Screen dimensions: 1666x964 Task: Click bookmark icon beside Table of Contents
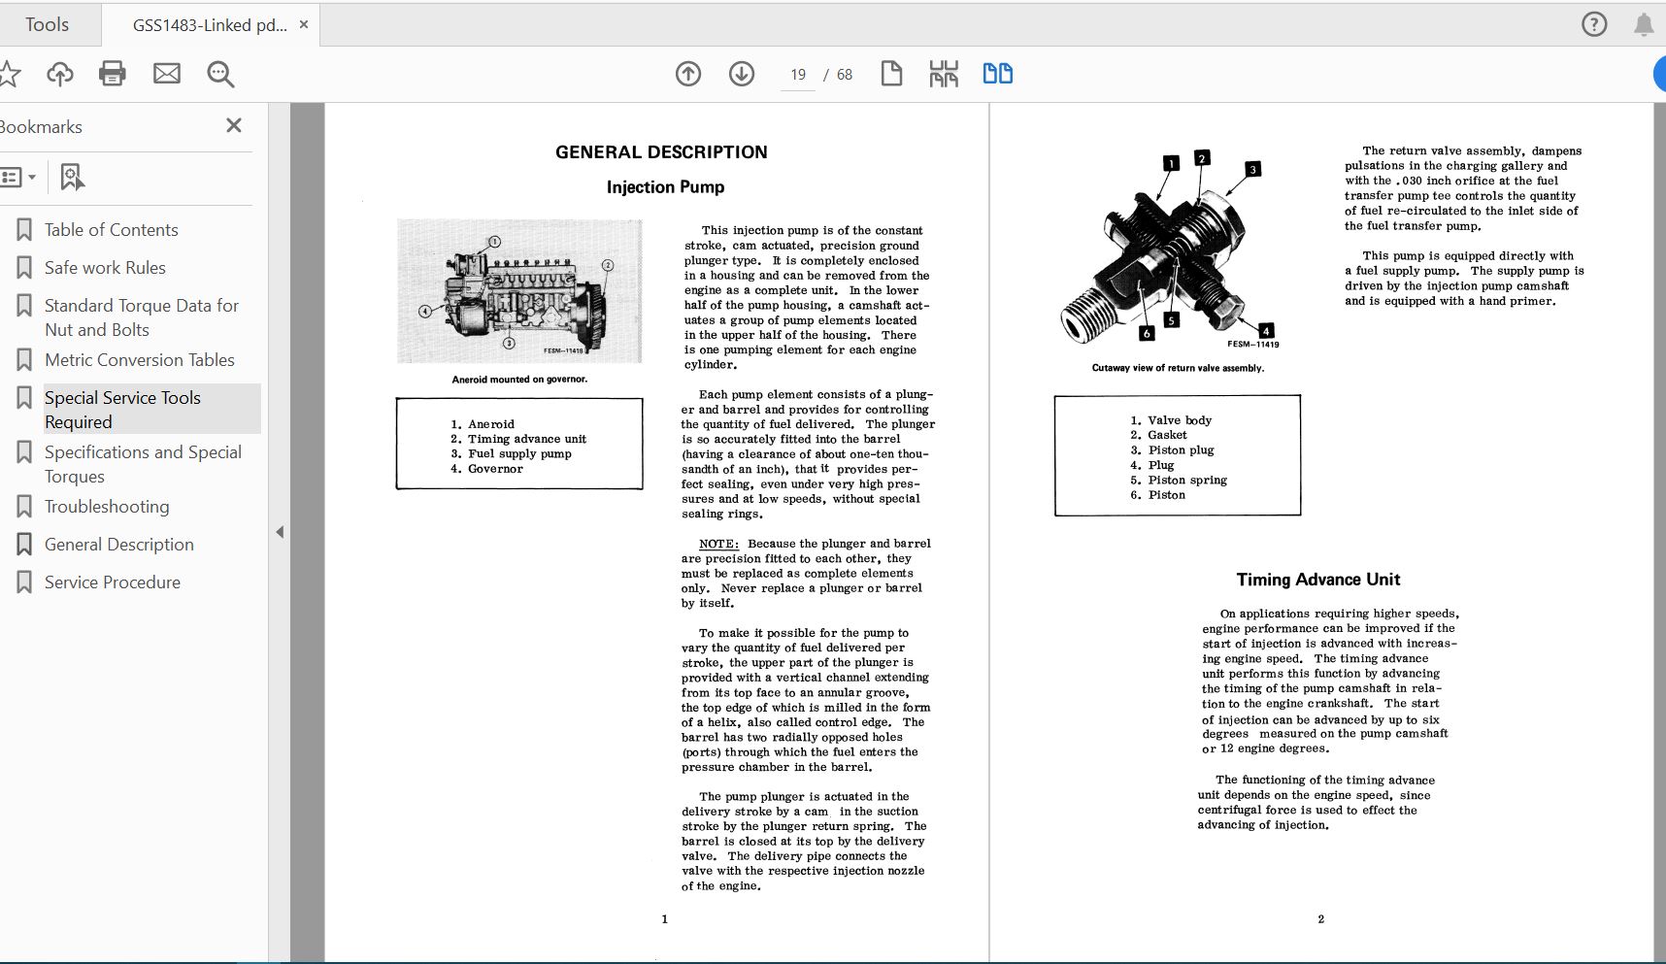coord(24,230)
